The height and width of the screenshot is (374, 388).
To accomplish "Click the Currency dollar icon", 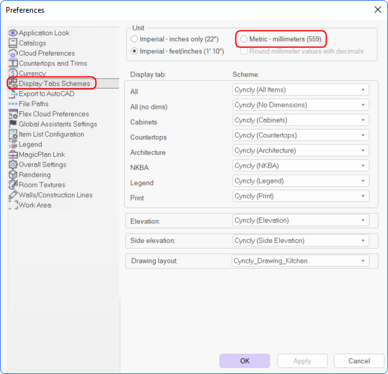I will coord(13,73).
